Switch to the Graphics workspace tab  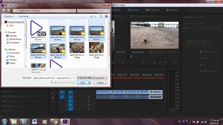[152, 10]
